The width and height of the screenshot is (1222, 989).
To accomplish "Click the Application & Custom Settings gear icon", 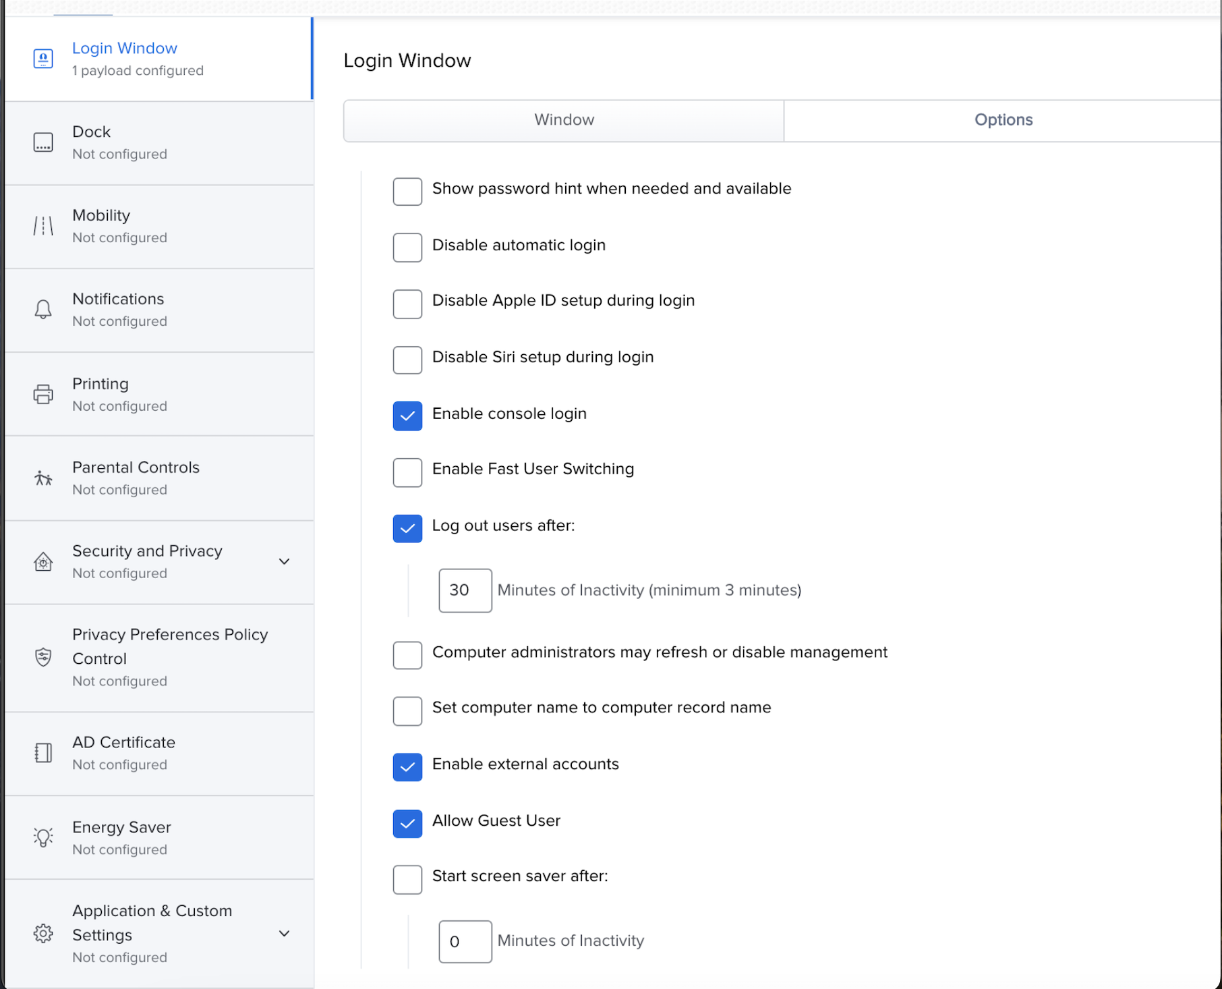I will [43, 934].
